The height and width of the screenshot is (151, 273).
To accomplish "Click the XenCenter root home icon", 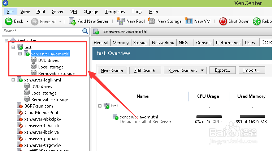I will (x=13, y=40).
